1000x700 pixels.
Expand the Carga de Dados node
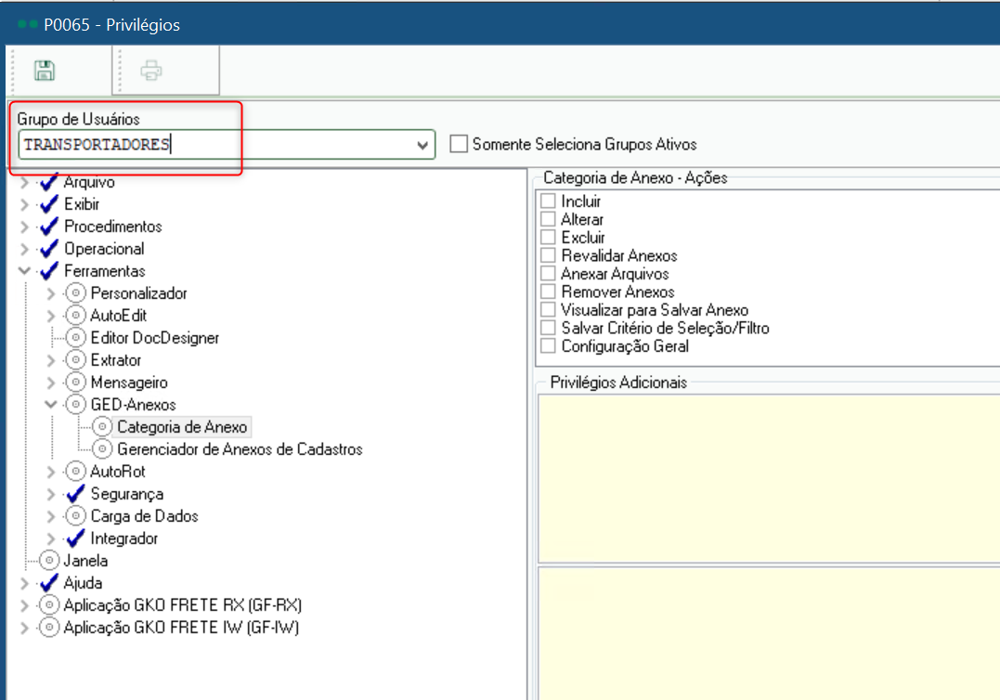pos(51,516)
